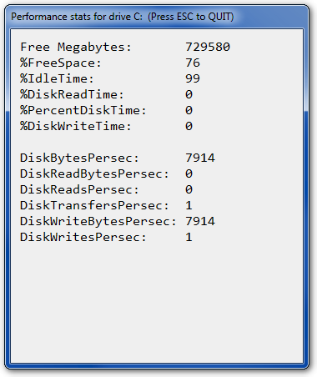Image resolution: width=317 pixels, height=377 pixels.
Task: Click the window title bar text
Action: coord(123,17)
